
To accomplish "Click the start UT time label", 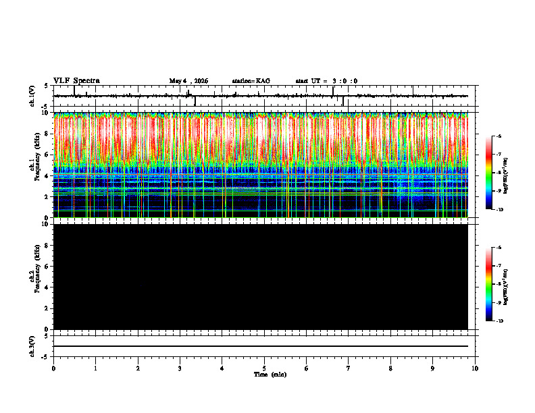I will [326, 81].
